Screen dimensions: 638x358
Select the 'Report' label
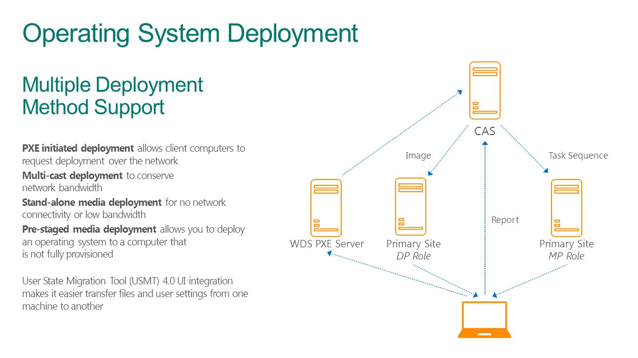(505, 220)
